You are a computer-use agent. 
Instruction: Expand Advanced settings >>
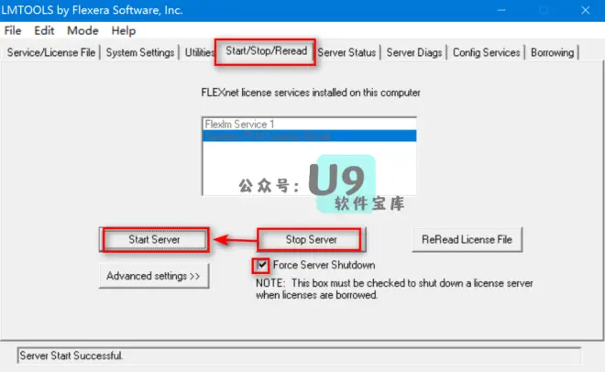coord(154,276)
